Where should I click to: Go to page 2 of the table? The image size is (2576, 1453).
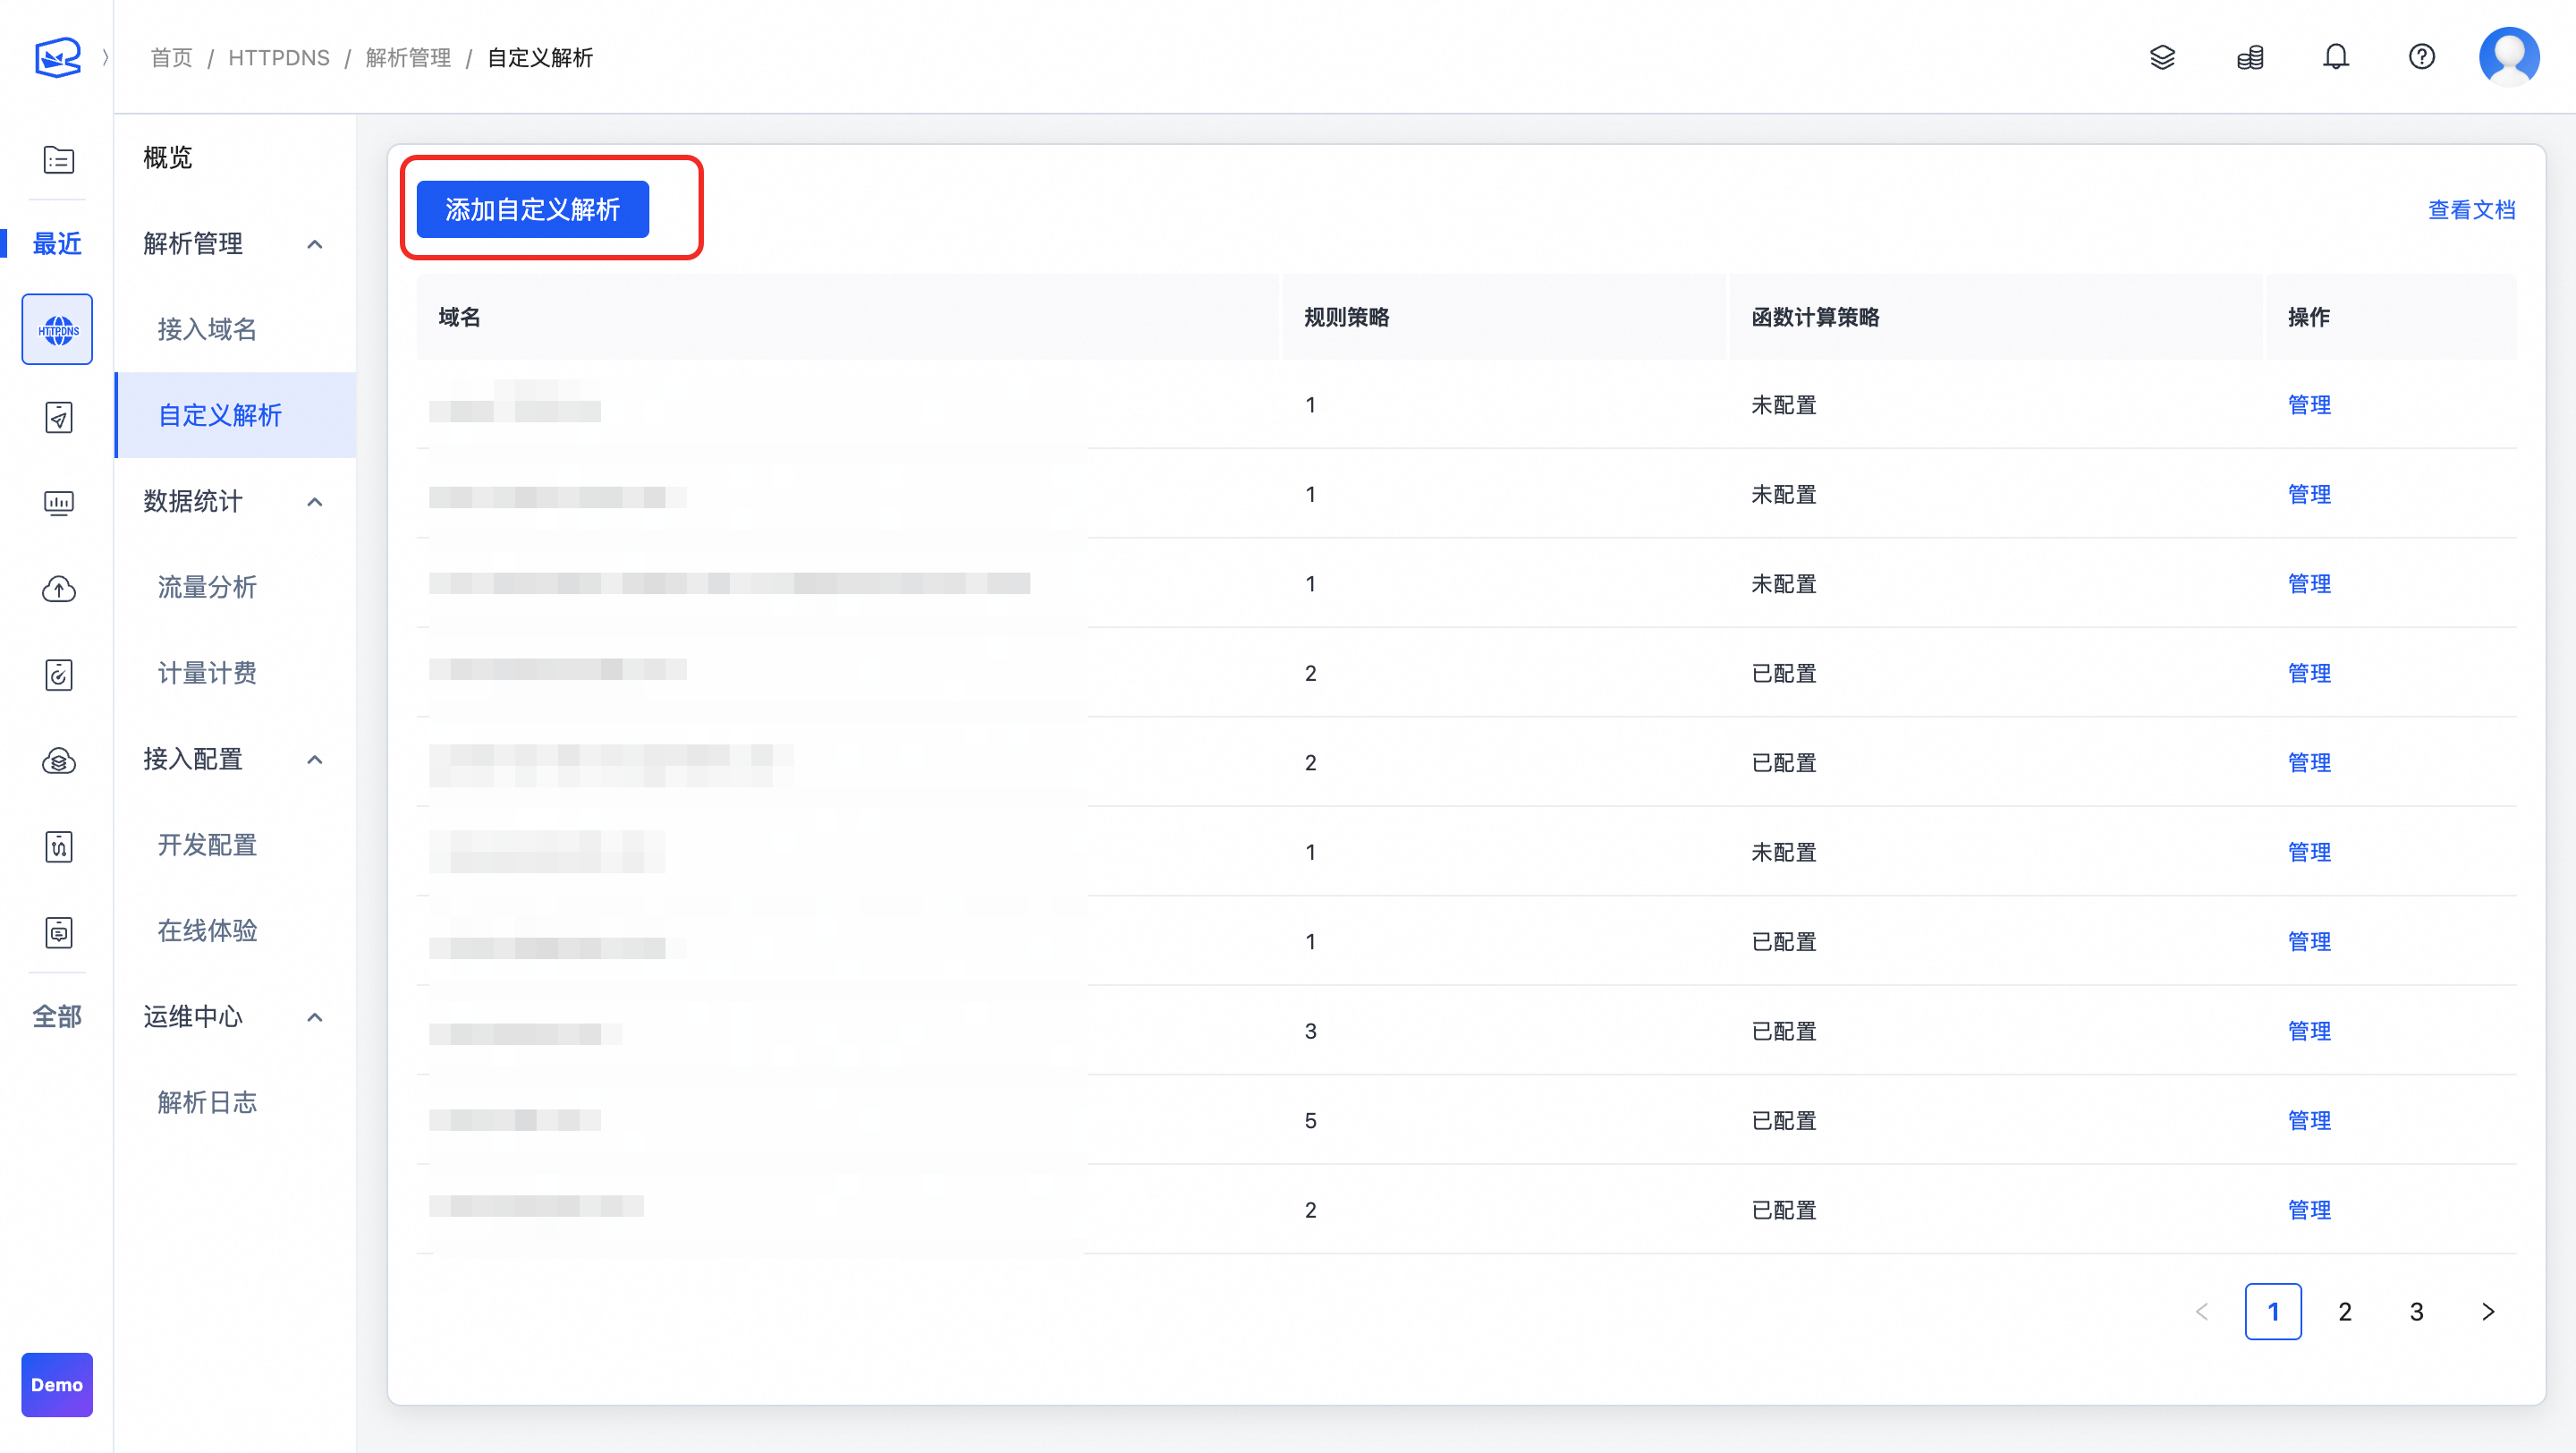[2344, 1311]
